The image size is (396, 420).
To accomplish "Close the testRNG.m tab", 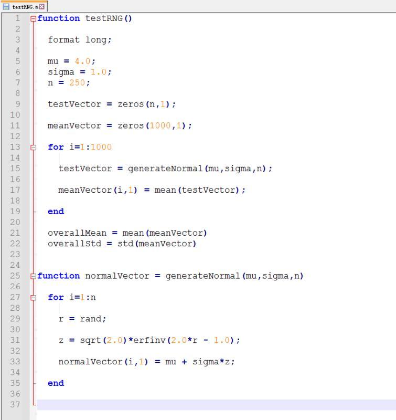I will click(x=42, y=6).
